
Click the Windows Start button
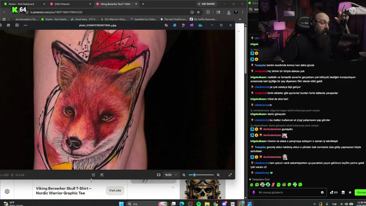coord(121,204)
